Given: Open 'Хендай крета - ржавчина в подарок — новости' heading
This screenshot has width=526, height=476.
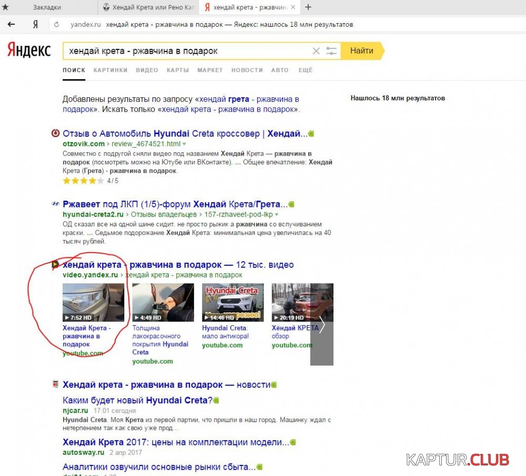Looking at the screenshot, I should 166,385.
